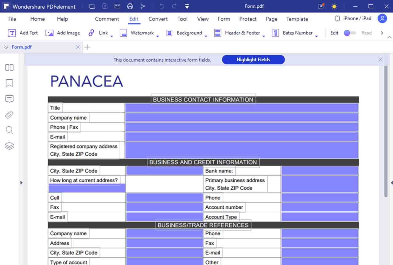
Task: Open the page thumbnails panel icon
Action: 10,67
